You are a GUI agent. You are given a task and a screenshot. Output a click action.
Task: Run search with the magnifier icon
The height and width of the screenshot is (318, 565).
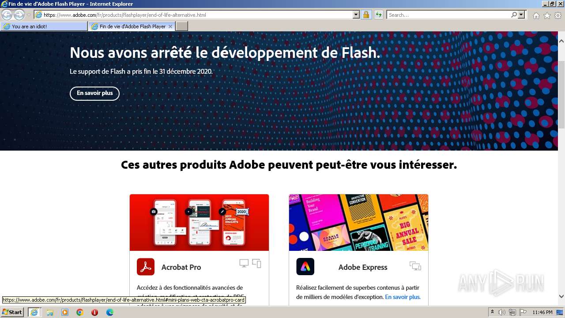[514, 15]
